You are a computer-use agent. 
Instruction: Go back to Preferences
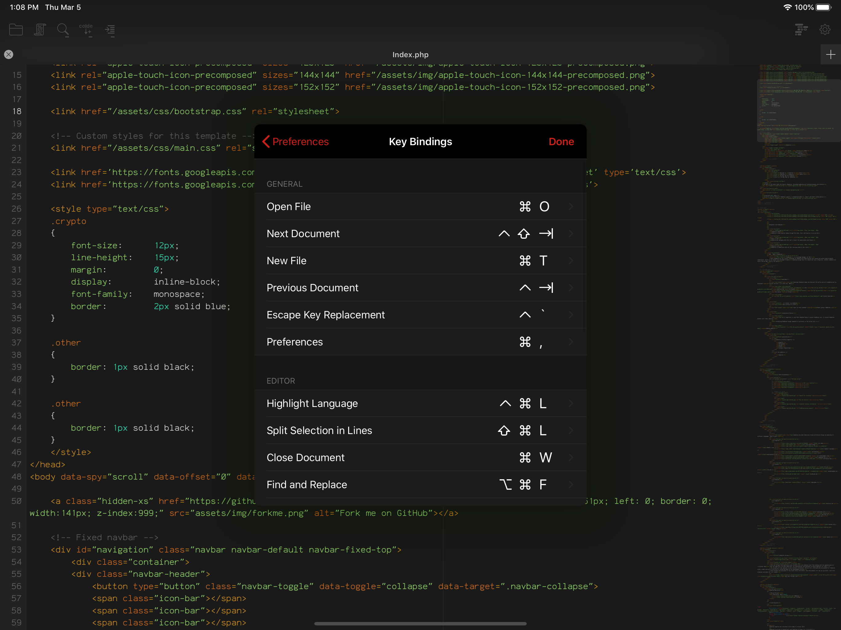[296, 142]
